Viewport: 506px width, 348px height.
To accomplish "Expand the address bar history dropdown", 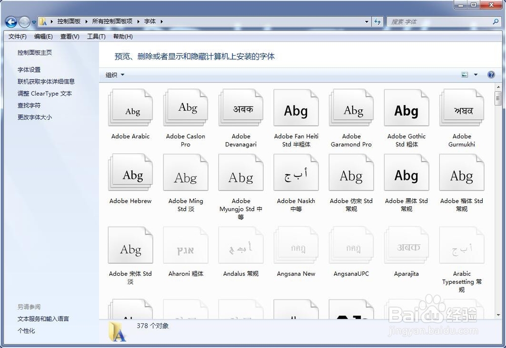I will 366,22.
